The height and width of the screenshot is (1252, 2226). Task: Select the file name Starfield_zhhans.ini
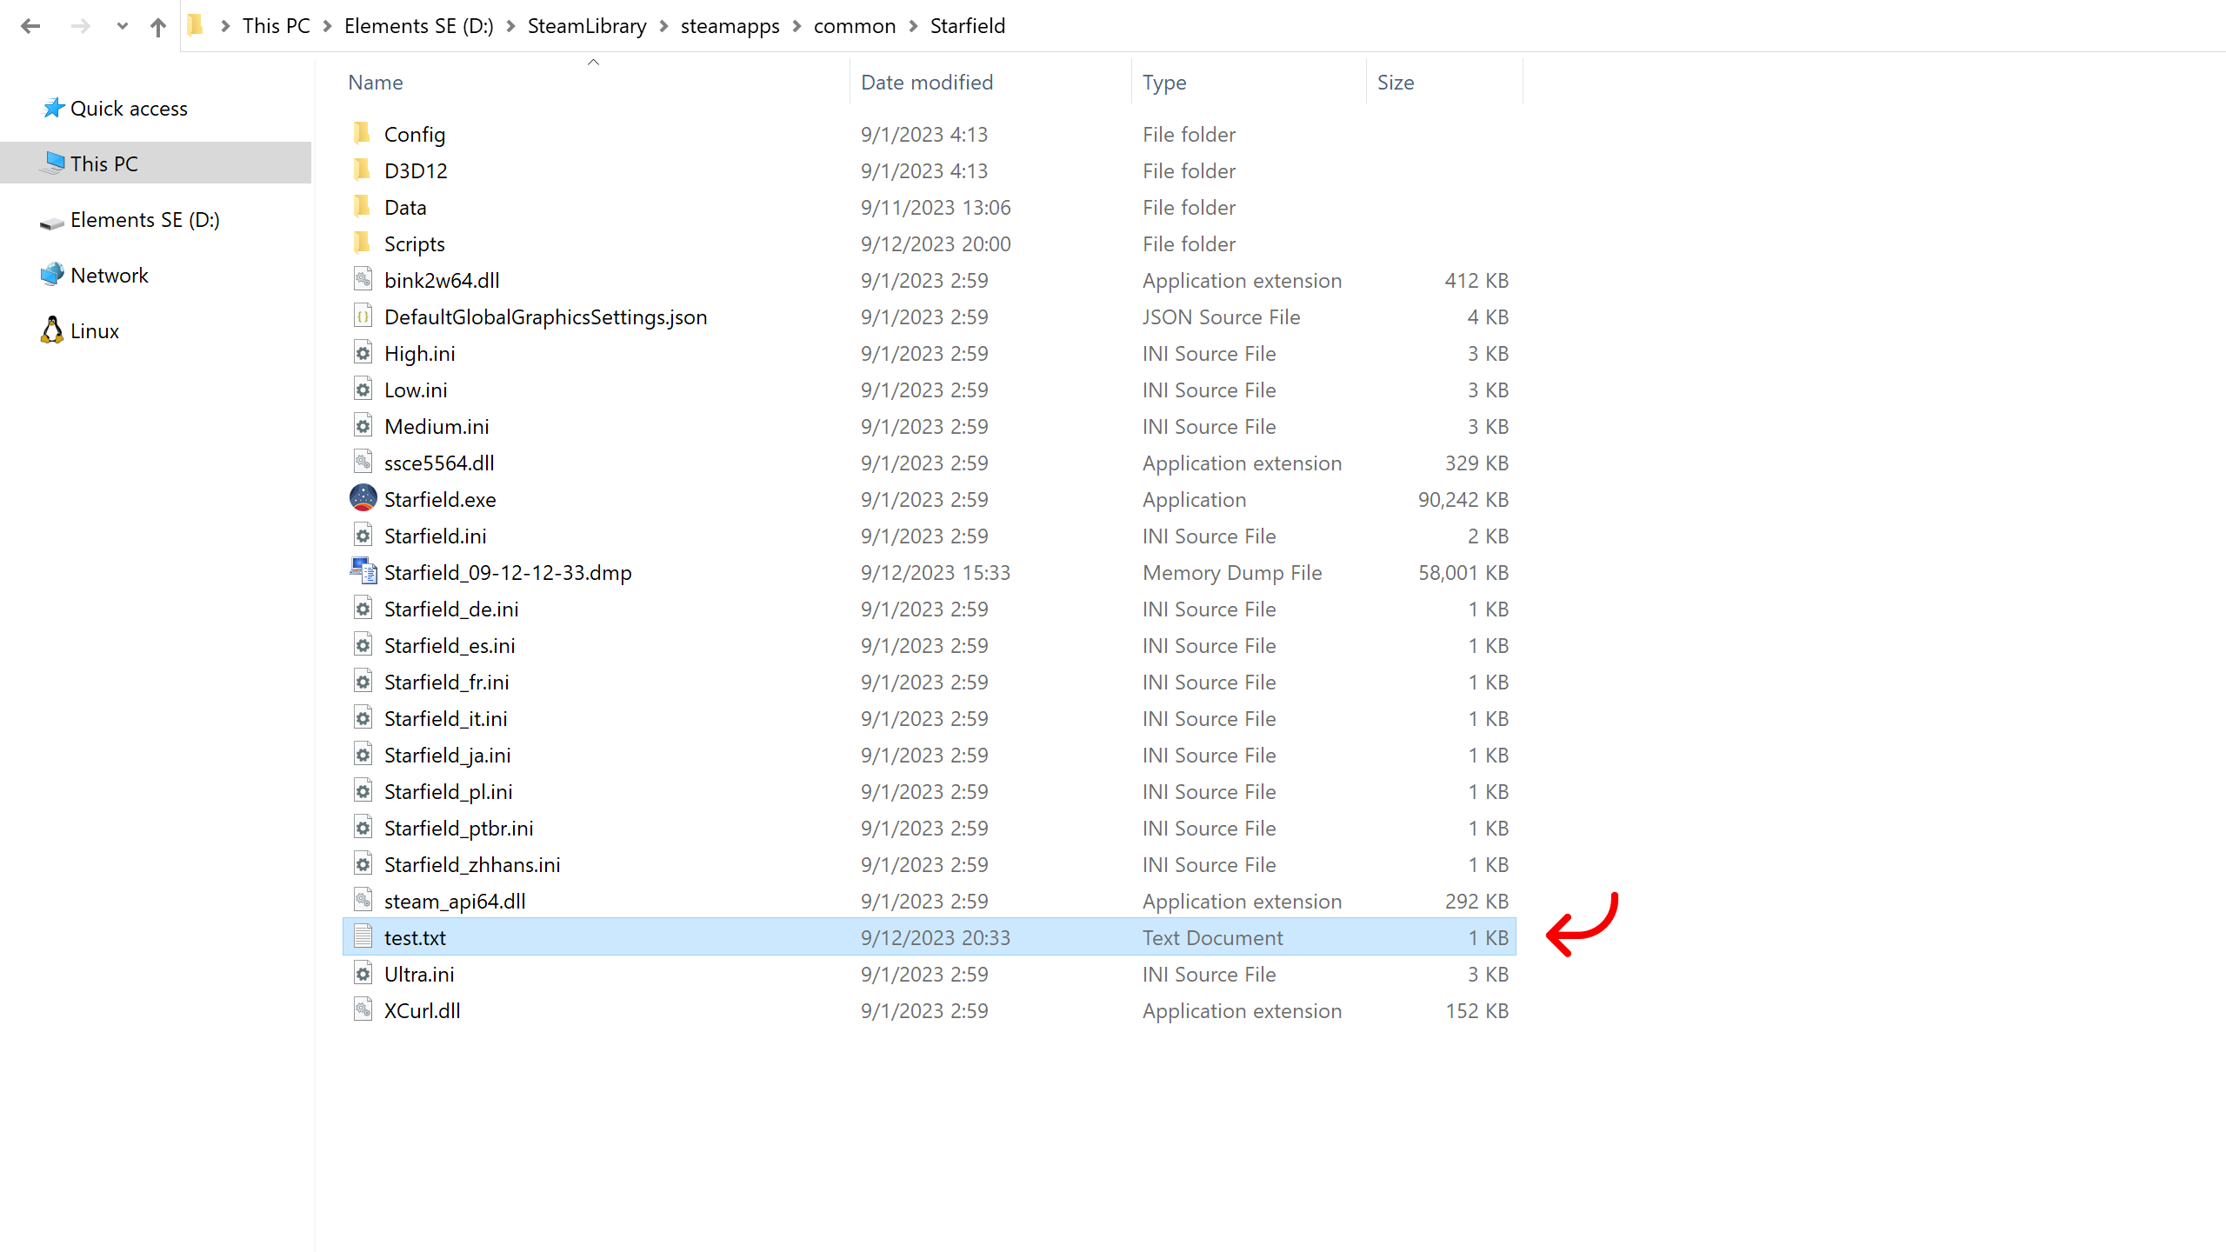pos(472,865)
